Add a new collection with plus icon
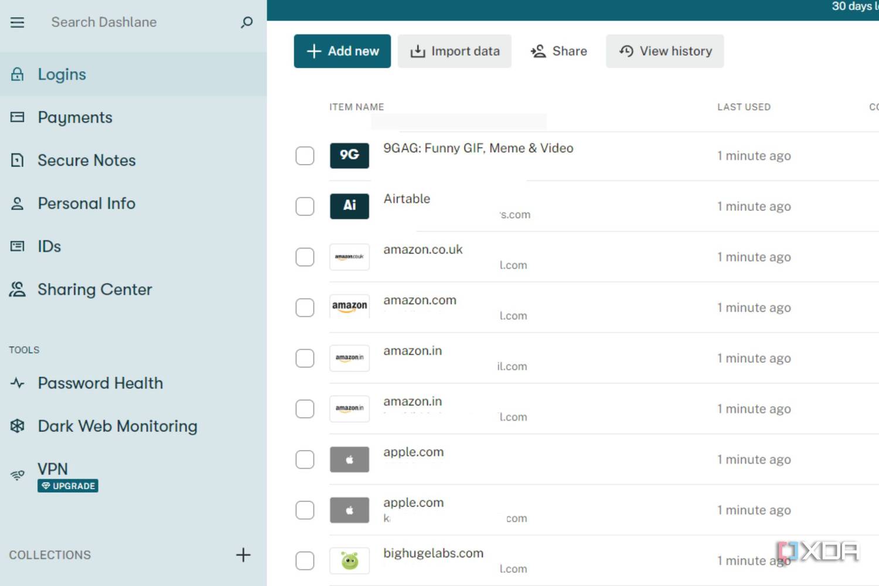 (243, 555)
